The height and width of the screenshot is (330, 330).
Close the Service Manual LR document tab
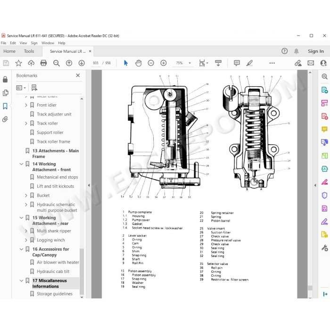click(90, 51)
